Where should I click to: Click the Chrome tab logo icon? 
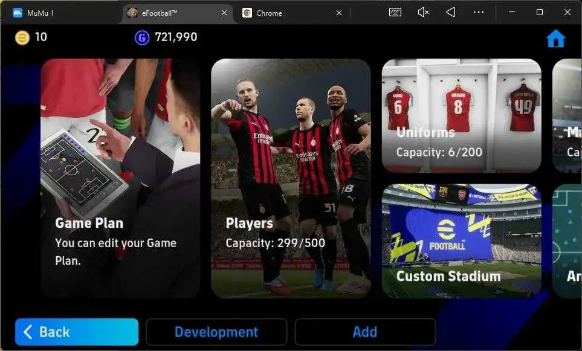(247, 13)
